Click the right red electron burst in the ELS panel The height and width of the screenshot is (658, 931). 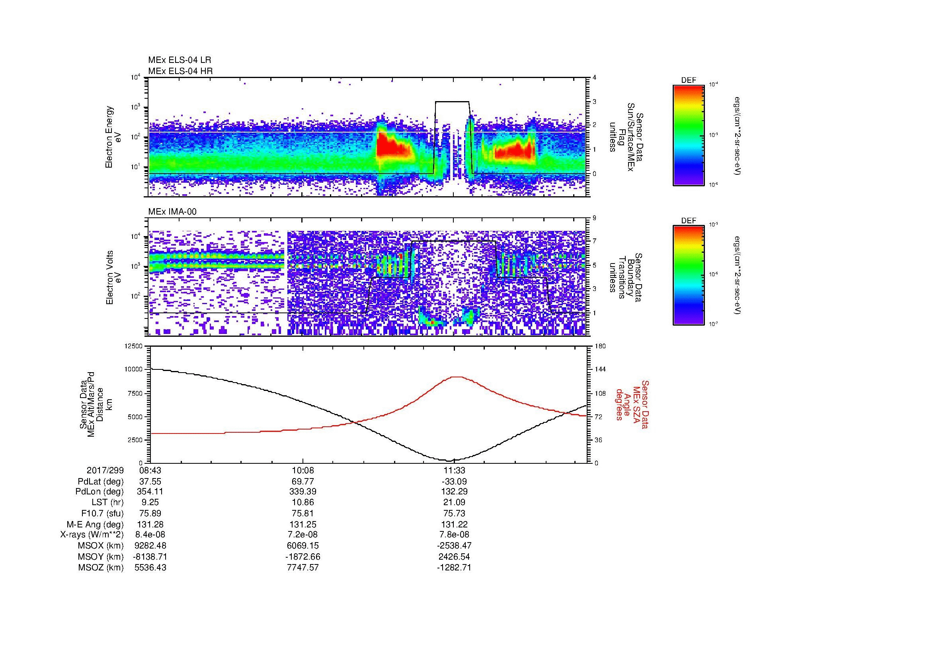514,151
